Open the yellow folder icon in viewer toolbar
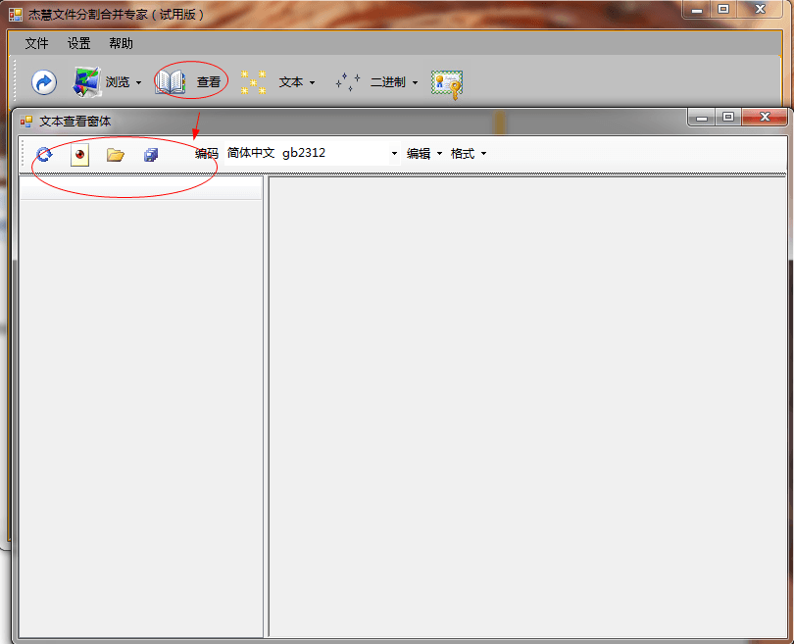The height and width of the screenshot is (644, 794). click(x=116, y=154)
